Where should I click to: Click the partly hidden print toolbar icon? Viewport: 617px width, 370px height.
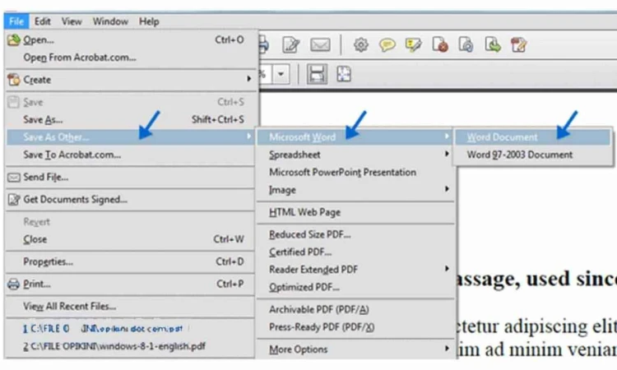pyautogui.click(x=263, y=45)
